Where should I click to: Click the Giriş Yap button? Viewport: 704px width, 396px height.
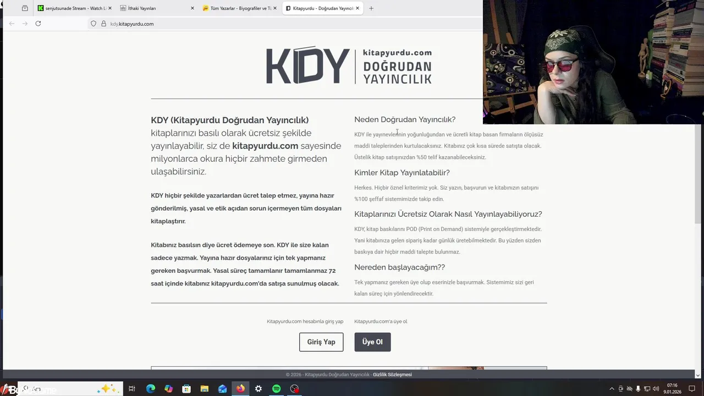click(x=321, y=342)
